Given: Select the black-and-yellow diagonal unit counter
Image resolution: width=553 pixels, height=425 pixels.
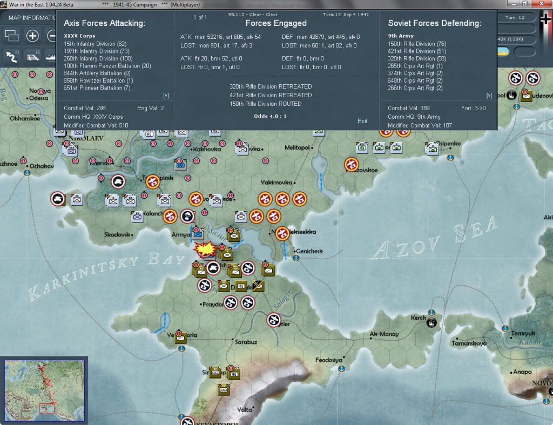Looking at the screenshot, I should [x=258, y=286].
